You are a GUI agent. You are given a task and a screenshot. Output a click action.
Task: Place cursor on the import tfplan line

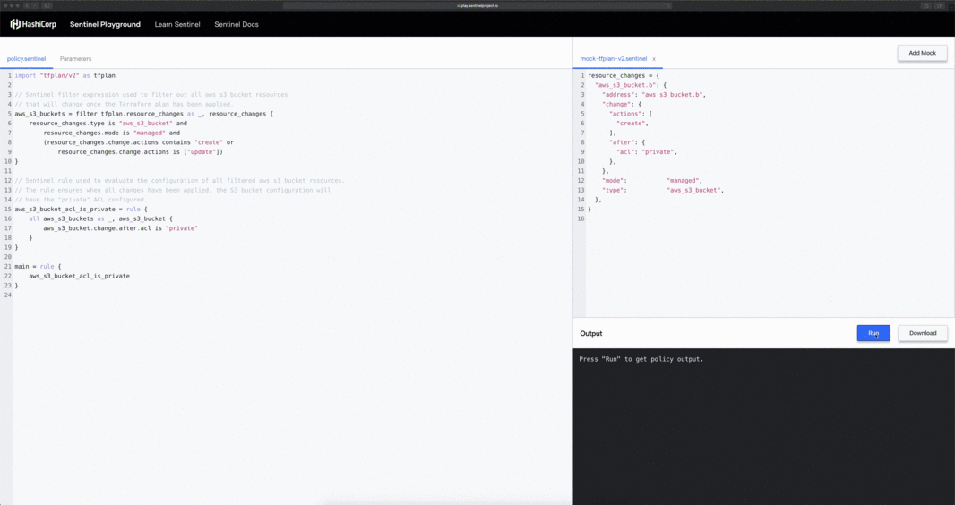point(65,75)
